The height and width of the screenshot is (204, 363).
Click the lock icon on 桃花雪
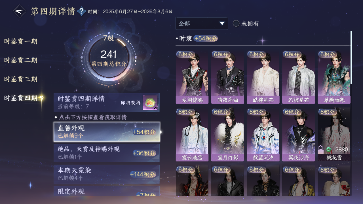[320, 149]
